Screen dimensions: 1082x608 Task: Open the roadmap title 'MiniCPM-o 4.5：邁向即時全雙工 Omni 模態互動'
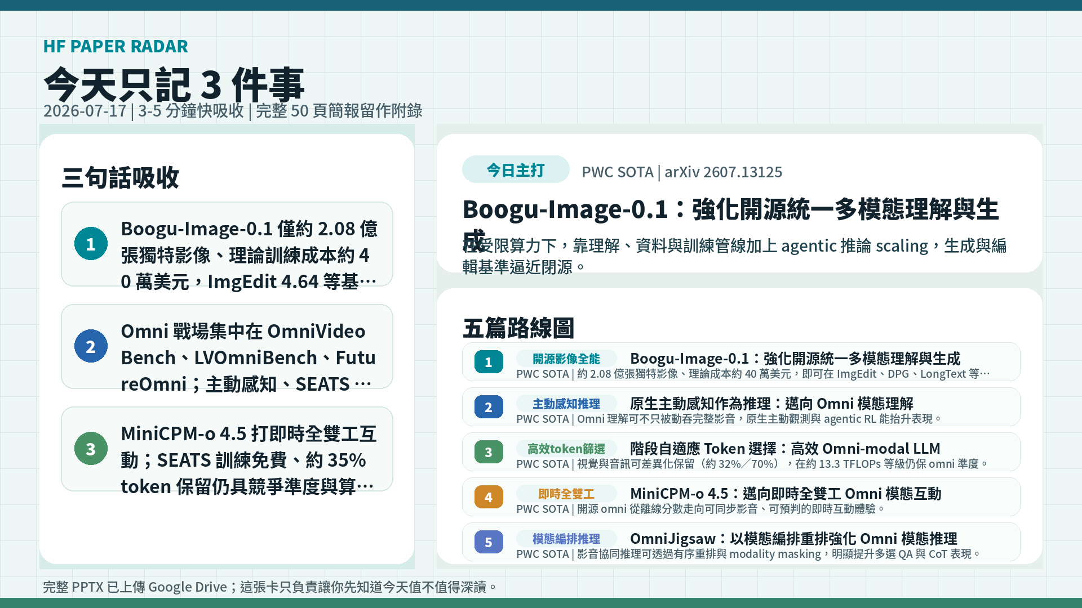coord(786,494)
